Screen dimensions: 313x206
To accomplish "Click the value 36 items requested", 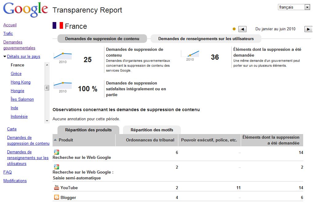I will (x=215, y=57).
